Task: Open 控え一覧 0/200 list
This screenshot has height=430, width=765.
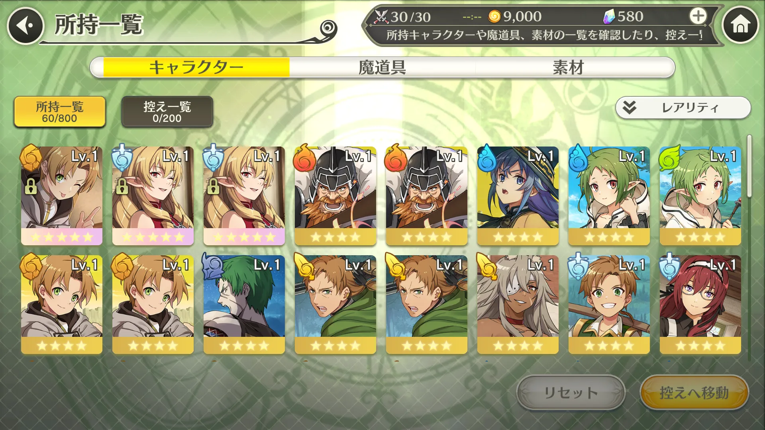Action: pos(167,112)
